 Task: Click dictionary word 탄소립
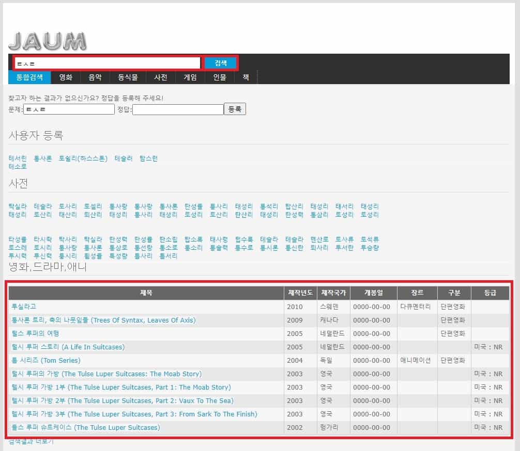click(x=169, y=239)
